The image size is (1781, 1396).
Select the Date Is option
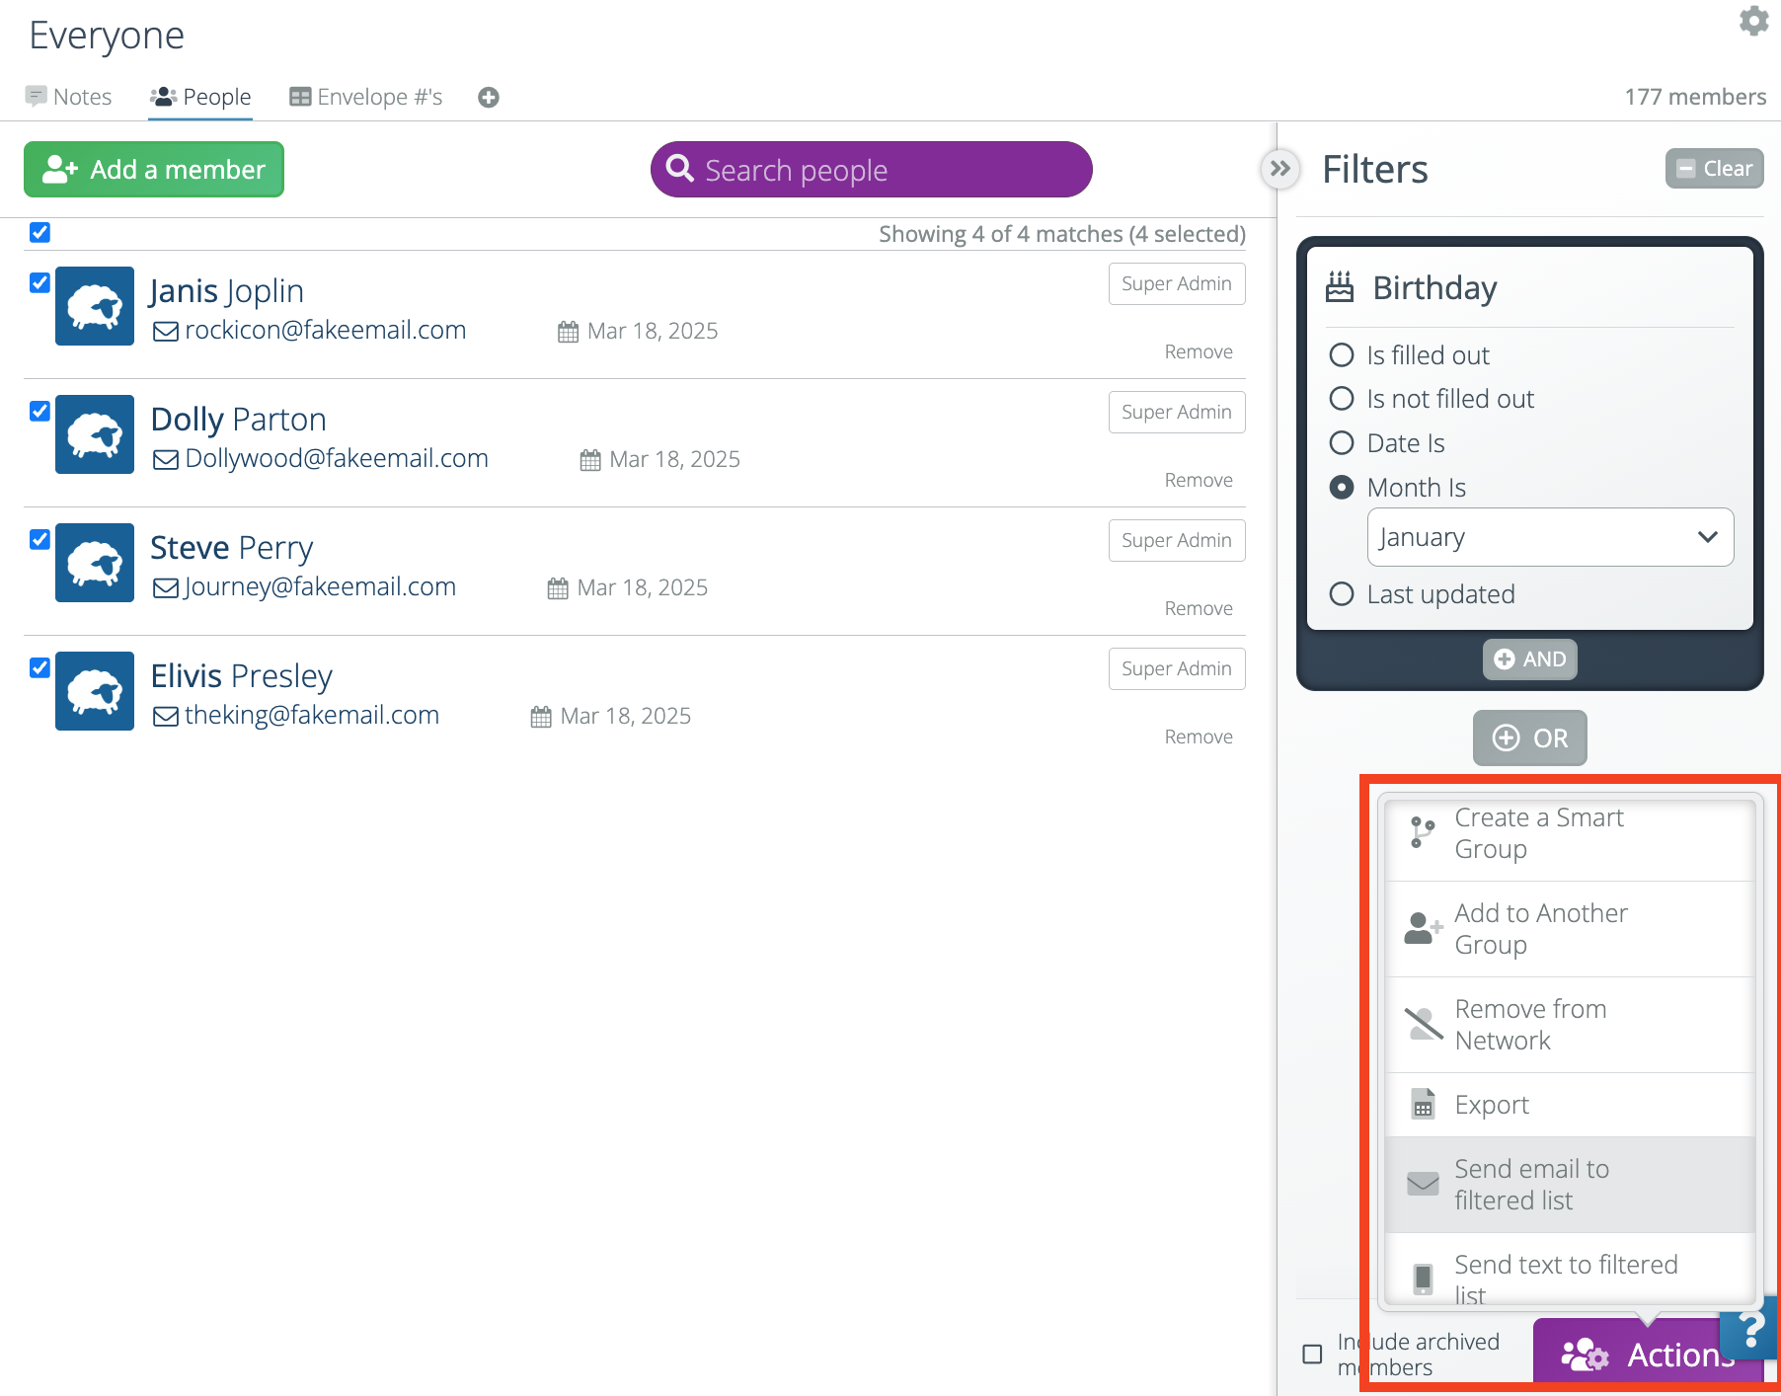coord(1342,442)
